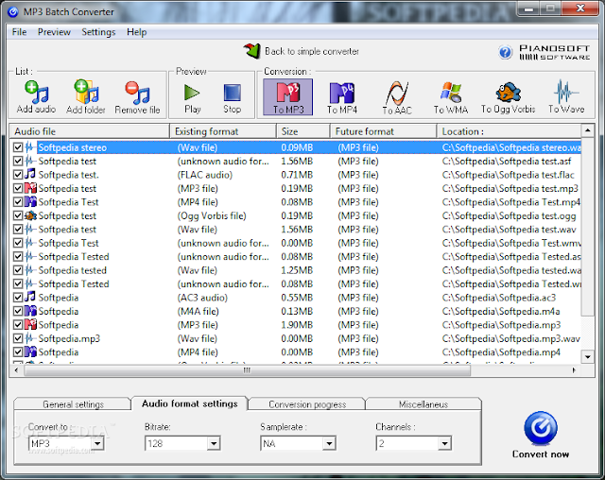Open the Convert to MP3 dropdown

97,443
